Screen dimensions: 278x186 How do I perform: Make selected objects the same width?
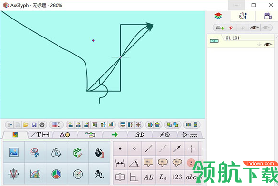click(x=188, y=125)
